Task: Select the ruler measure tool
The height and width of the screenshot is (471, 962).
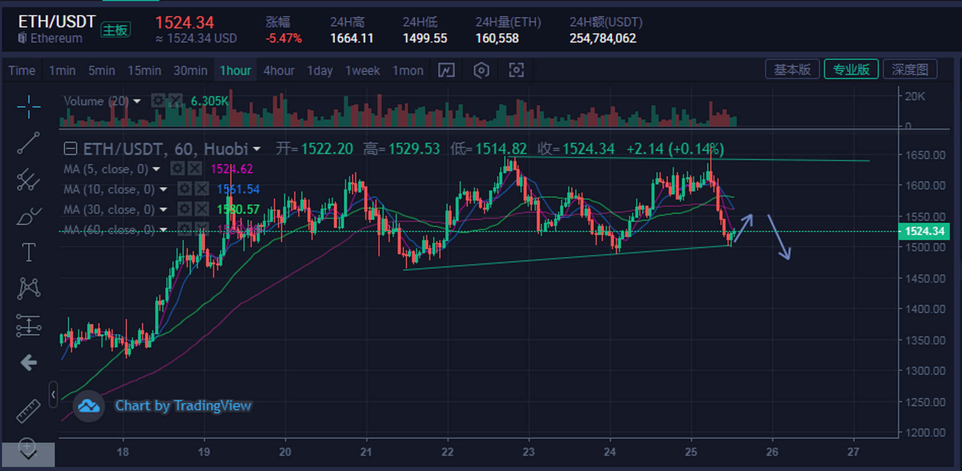Action: click(x=28, y=411)
